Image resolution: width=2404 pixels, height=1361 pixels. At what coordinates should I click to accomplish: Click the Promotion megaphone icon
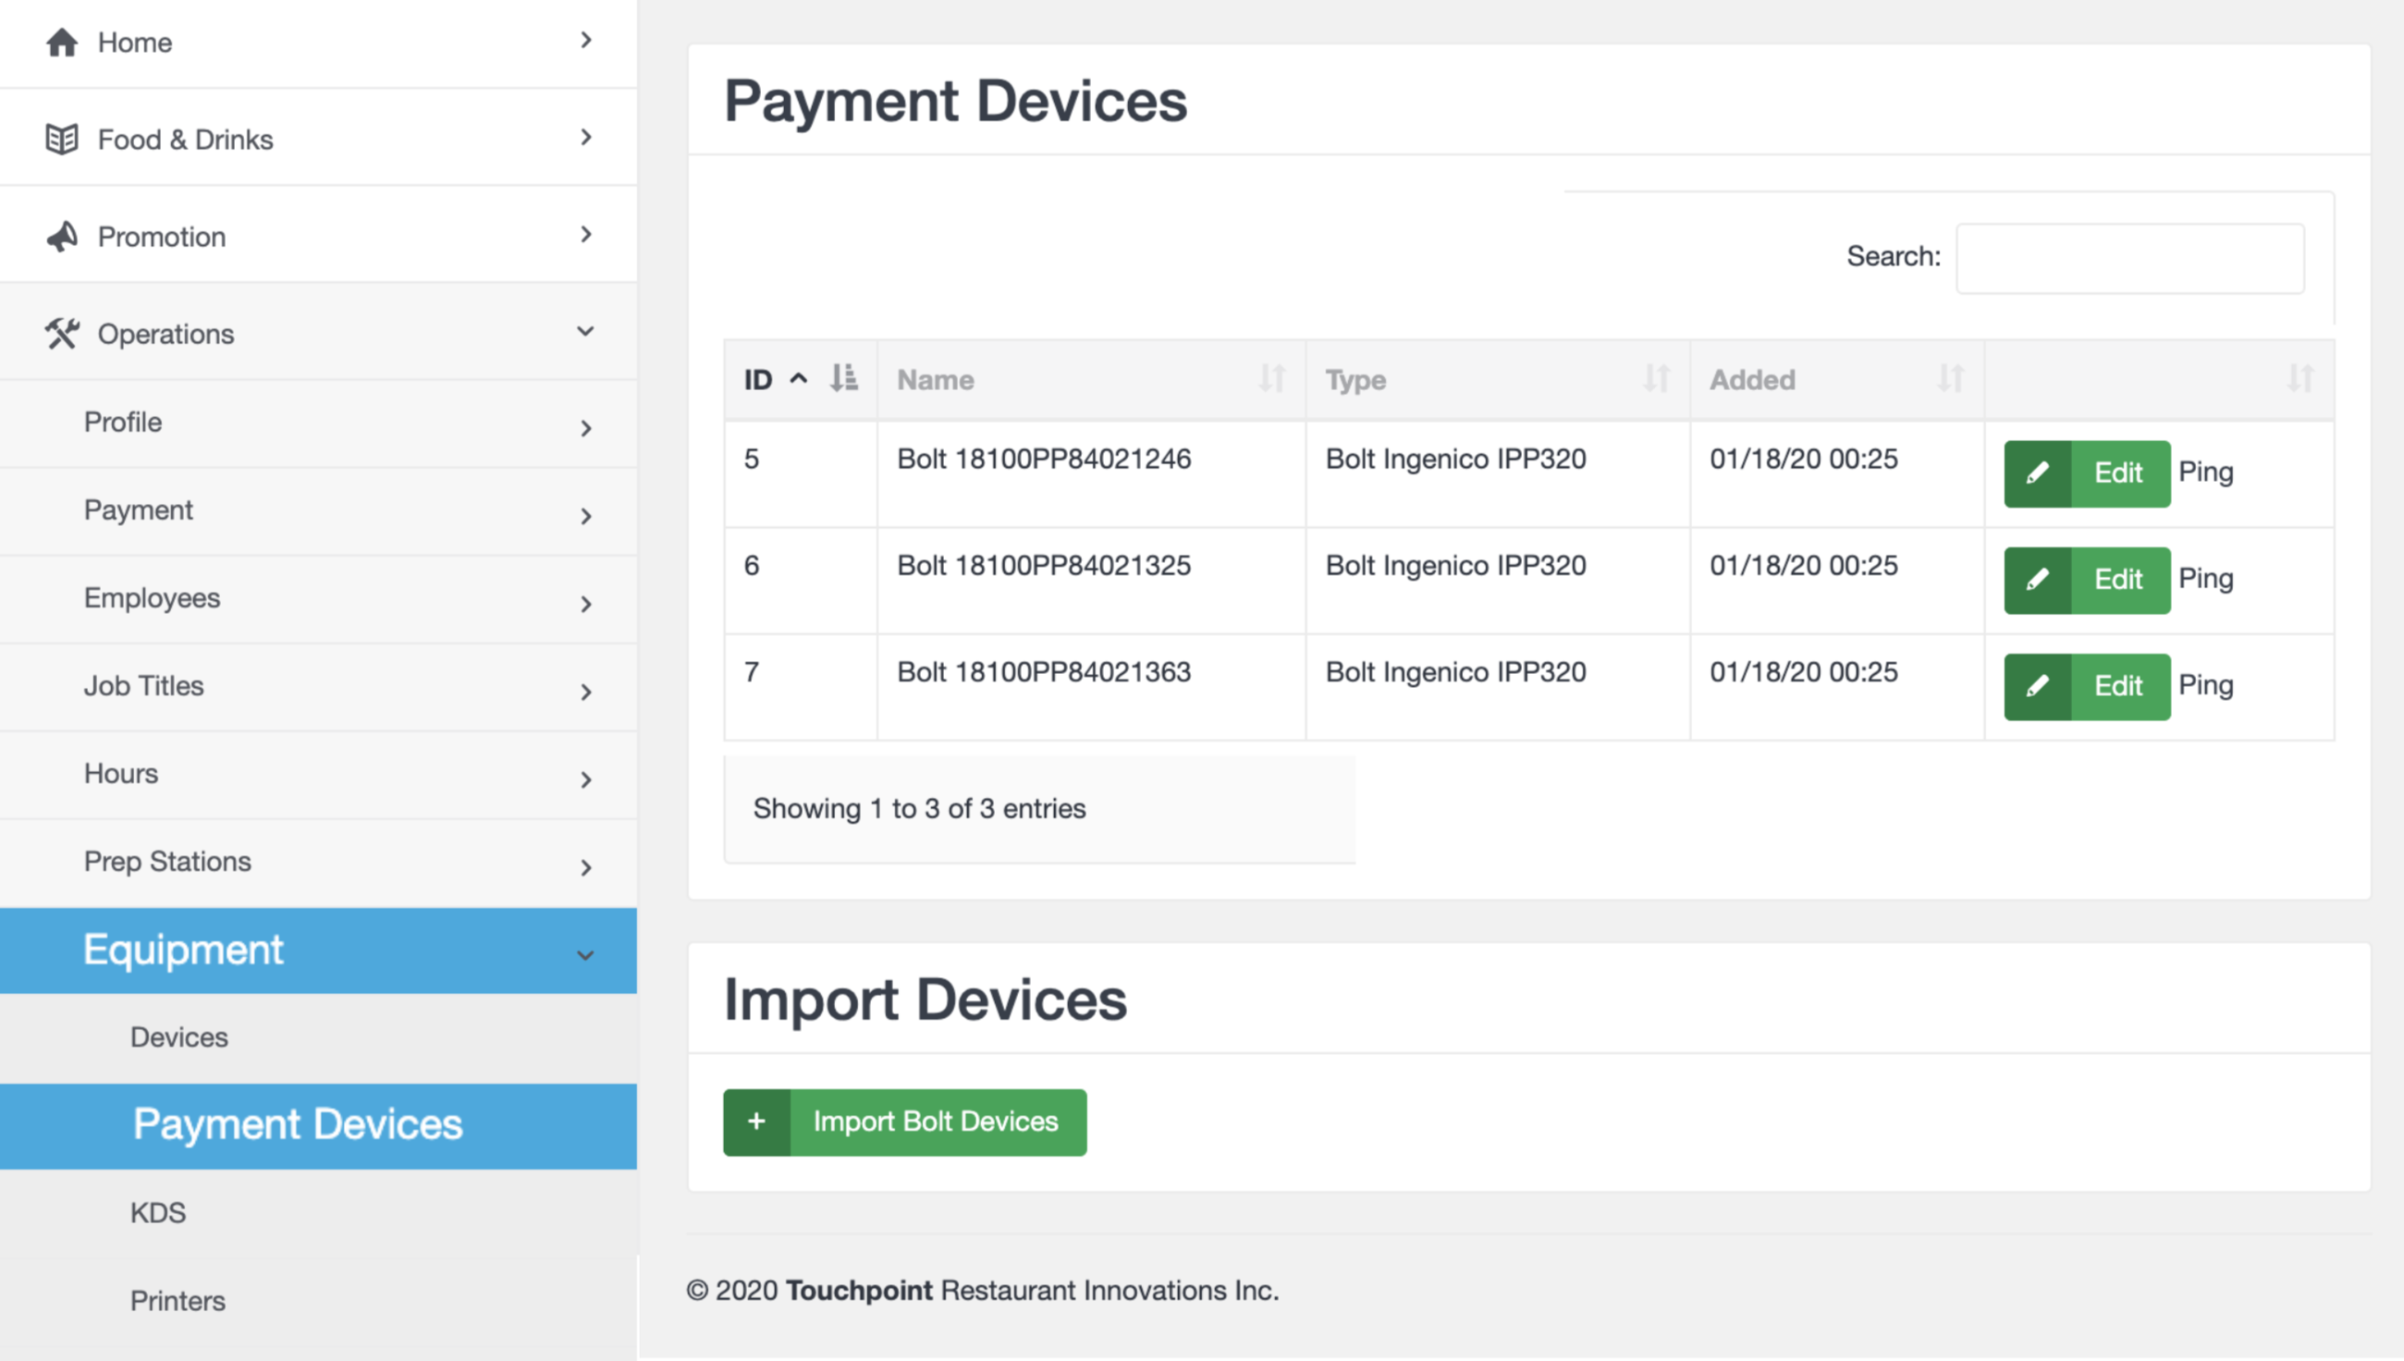click(x=62, y=237)
